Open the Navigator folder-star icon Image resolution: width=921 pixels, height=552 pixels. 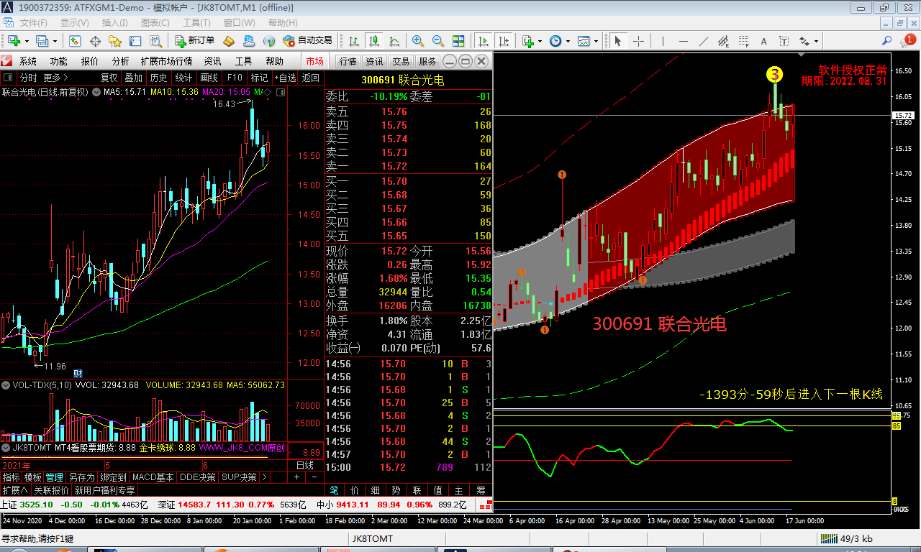pos(114,40)
